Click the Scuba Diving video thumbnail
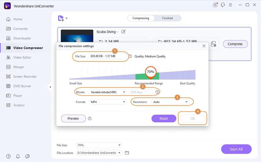The image size is (261, 162). 77,36
